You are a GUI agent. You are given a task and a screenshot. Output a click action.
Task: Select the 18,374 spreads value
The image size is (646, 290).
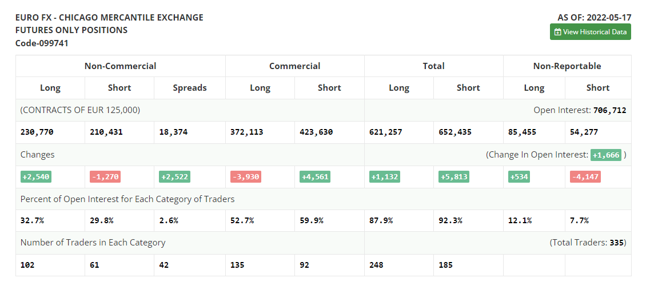[x=173, y=132]
